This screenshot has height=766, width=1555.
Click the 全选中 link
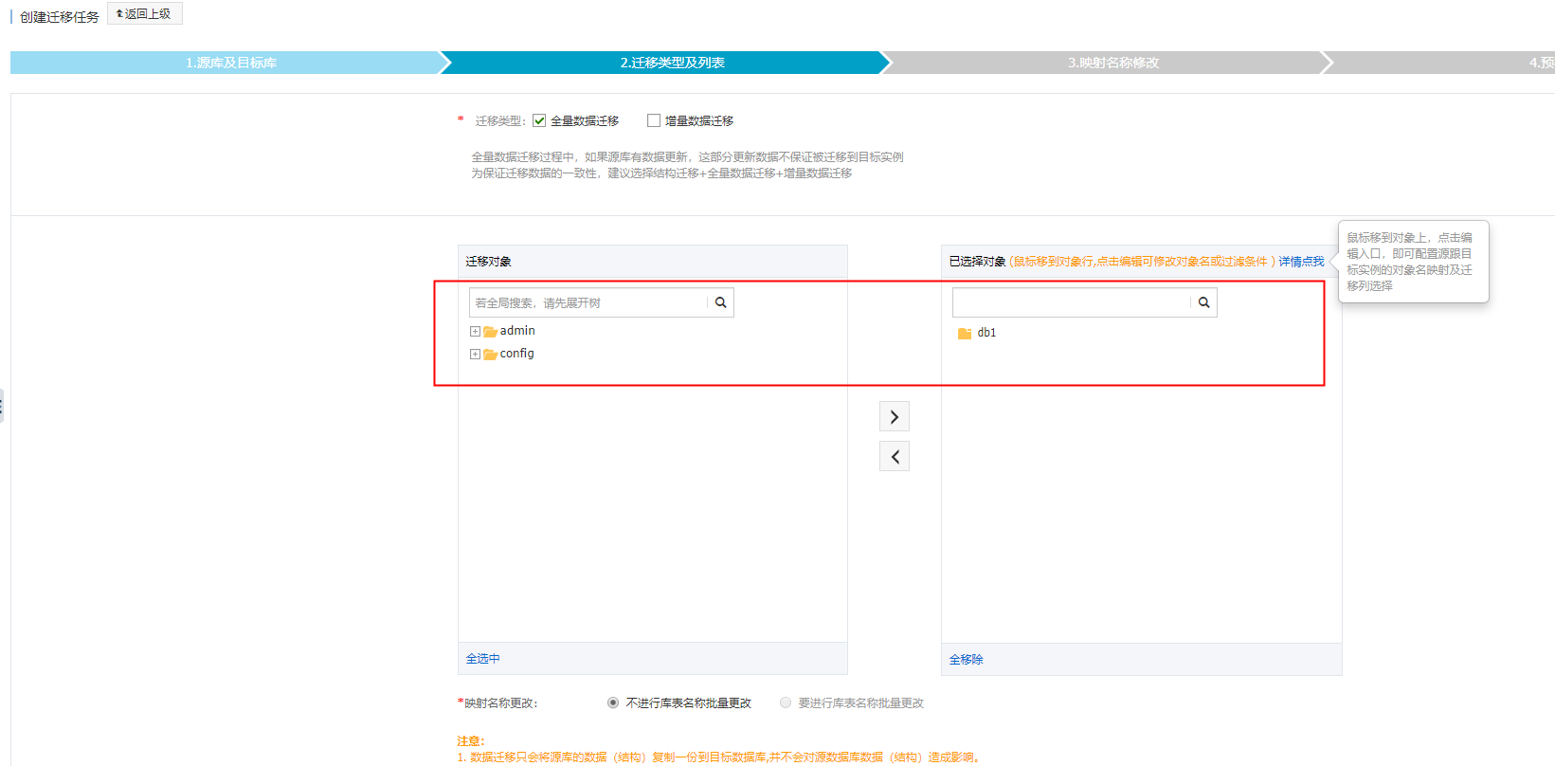coord(482,659)
